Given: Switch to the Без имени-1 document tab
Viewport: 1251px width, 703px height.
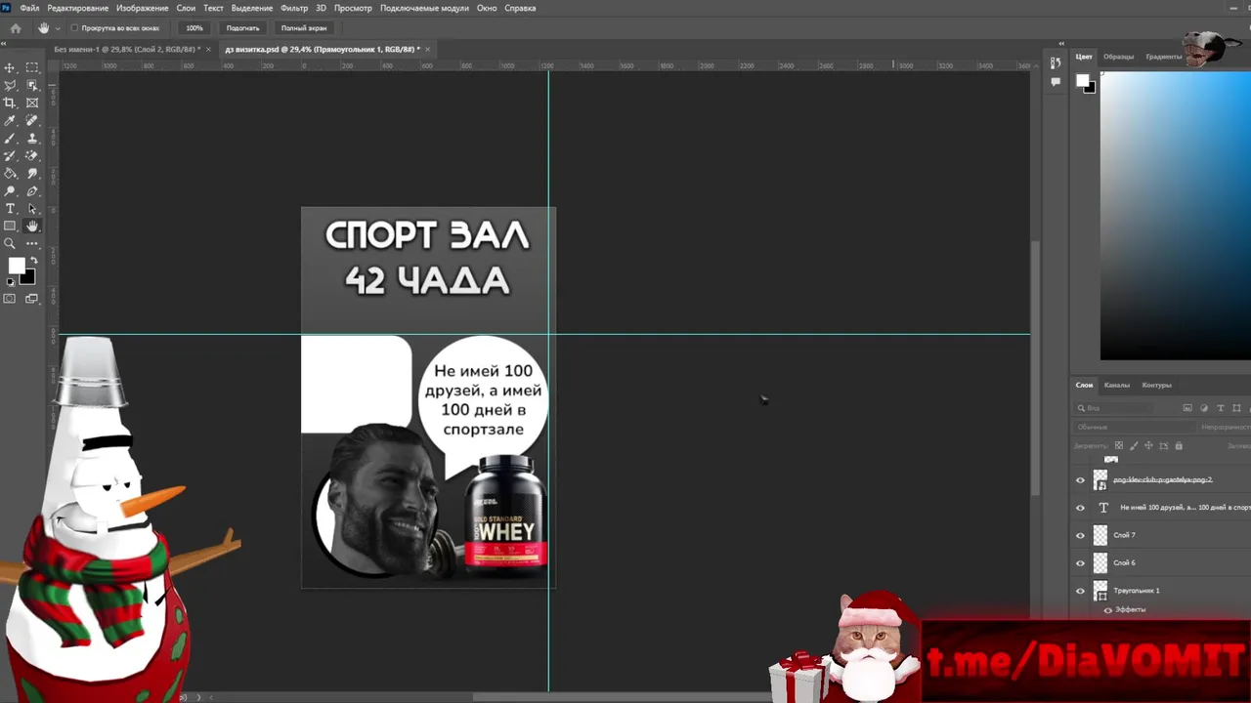Looking at the screenshot, I should point(125,49).
